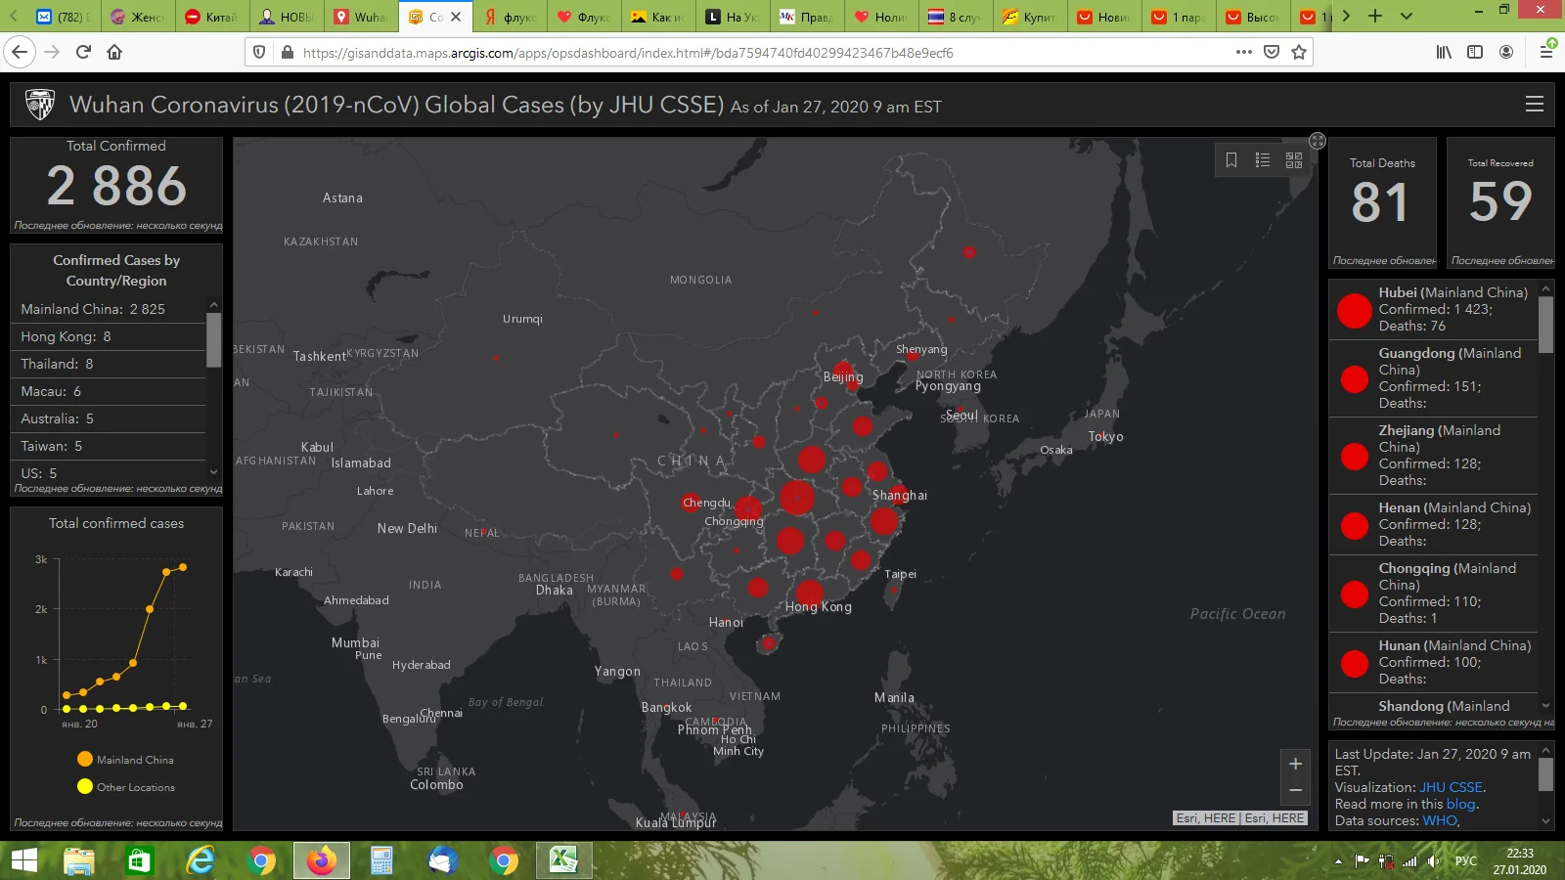Reload the current page
Image resolution: width=1565 pixels, height=880 pixels.
(83, 52)
